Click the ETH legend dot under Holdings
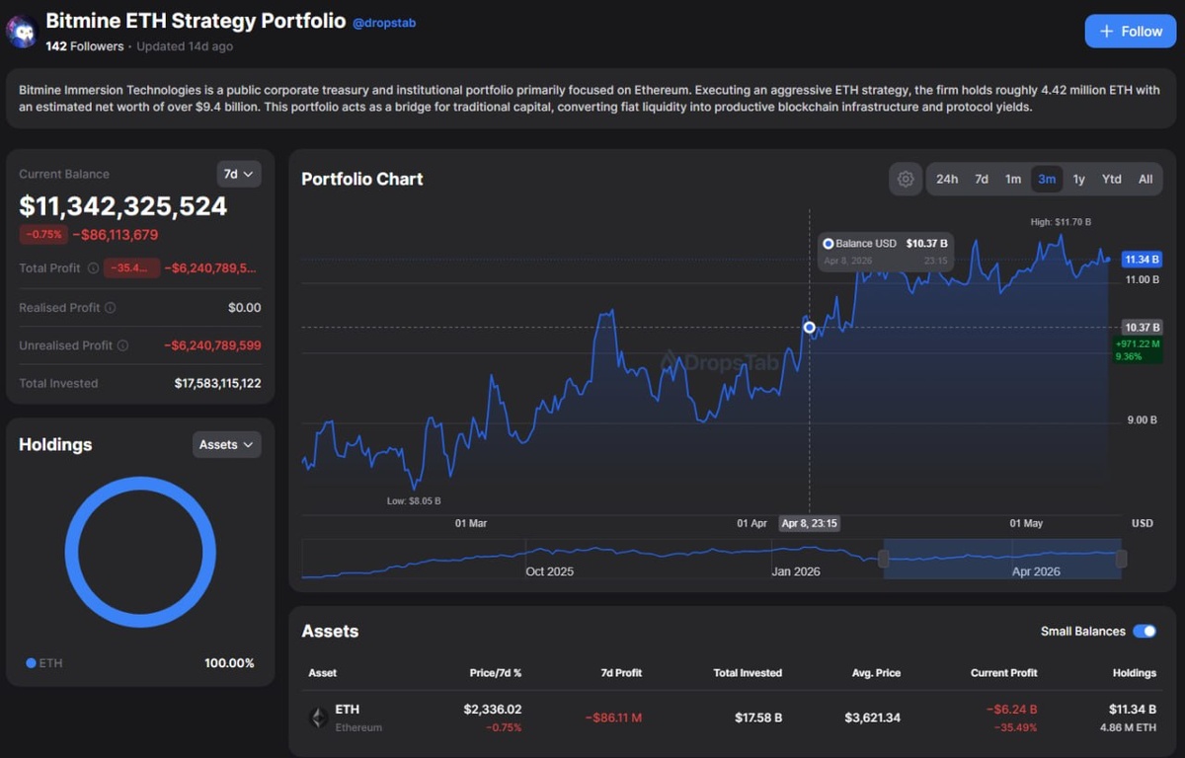 coord(31,663)
